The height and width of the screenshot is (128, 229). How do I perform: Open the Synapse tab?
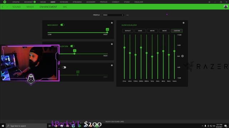[x=16, y=2]
